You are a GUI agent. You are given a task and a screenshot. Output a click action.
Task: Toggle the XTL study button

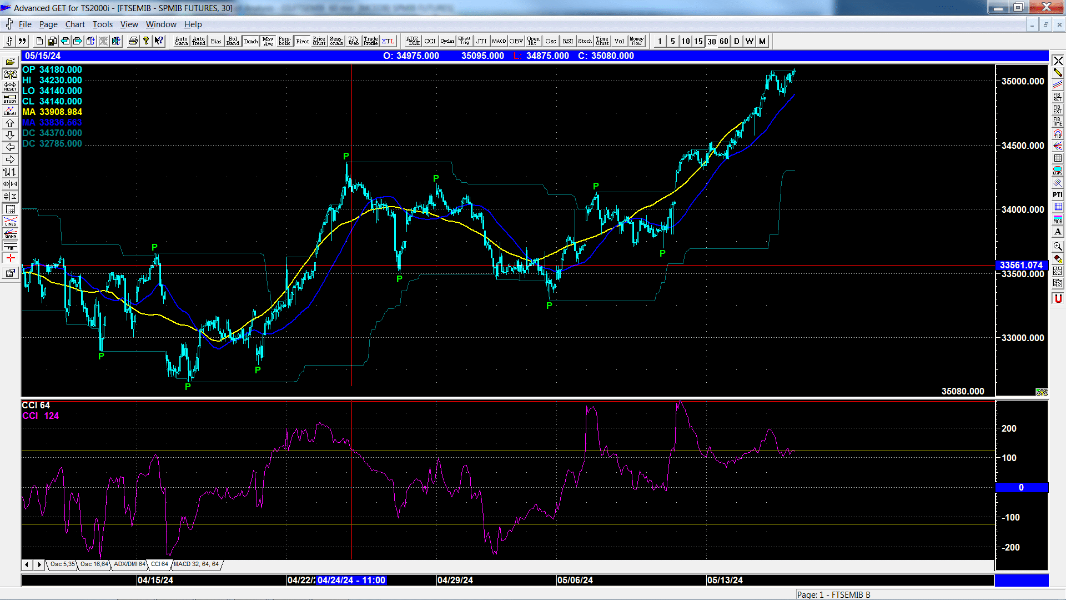coord(388,41)
